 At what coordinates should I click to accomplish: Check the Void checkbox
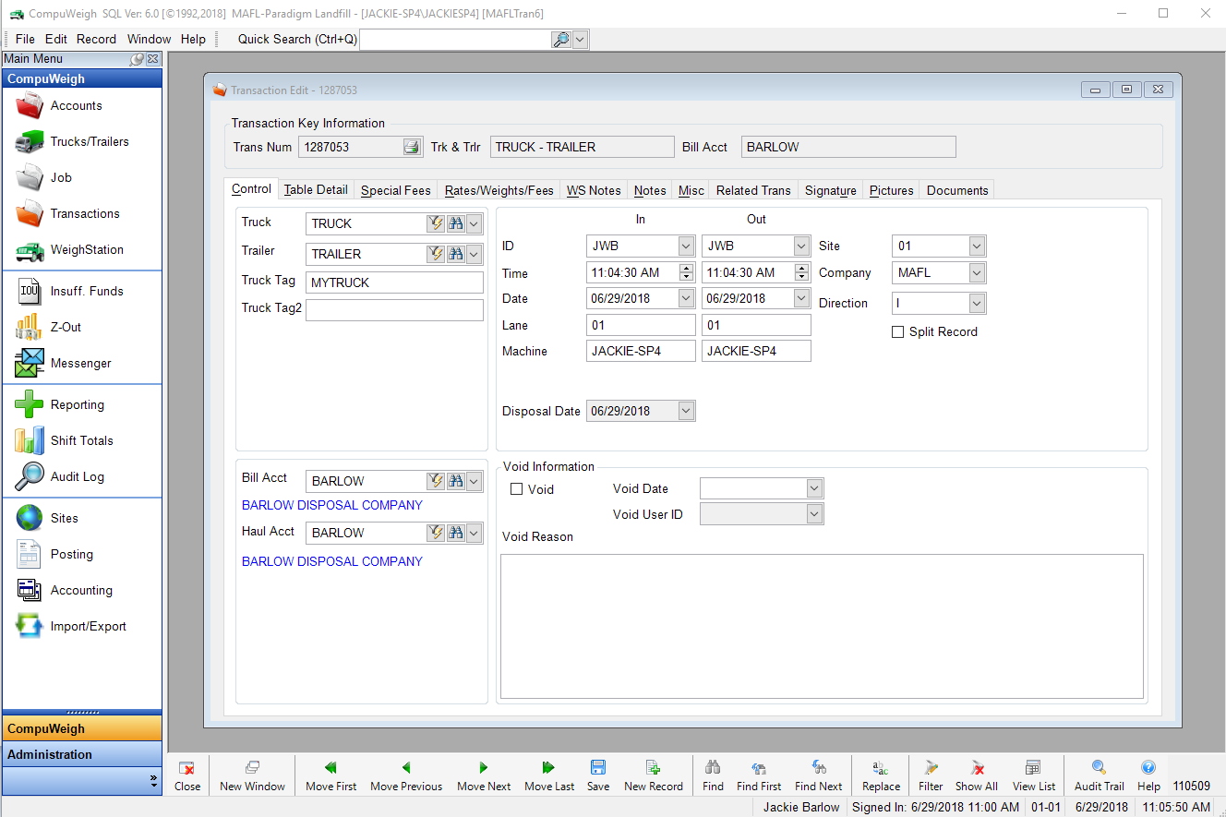(x=517, y=489)
